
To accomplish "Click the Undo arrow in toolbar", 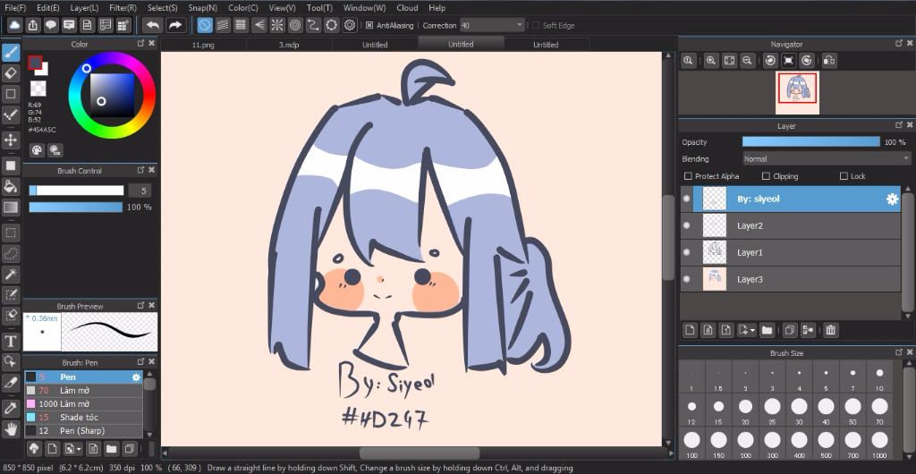I will coord(152,25).
